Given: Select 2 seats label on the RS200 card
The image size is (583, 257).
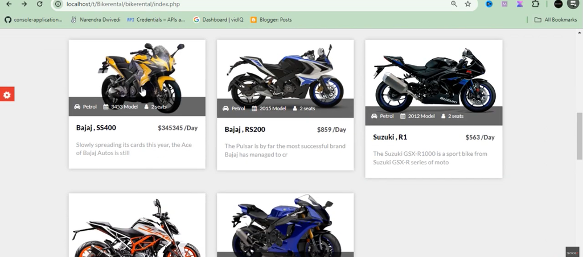Looking at the screenshot, I should tap(307, 109).
